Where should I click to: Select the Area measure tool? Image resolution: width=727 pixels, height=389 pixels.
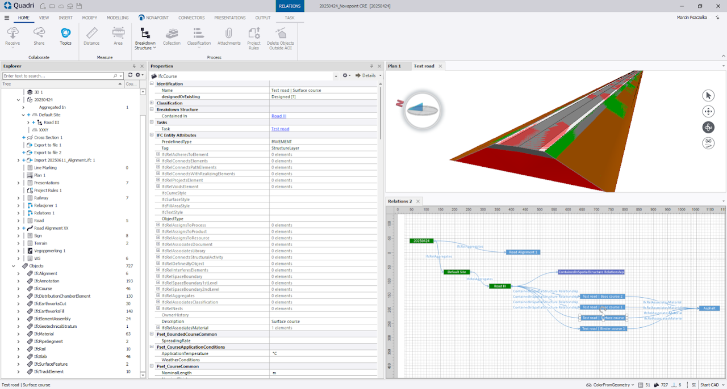tap(118, 36)
